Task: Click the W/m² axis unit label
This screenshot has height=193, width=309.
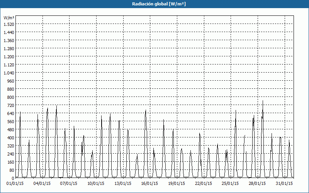Action: tap(9, 18)
